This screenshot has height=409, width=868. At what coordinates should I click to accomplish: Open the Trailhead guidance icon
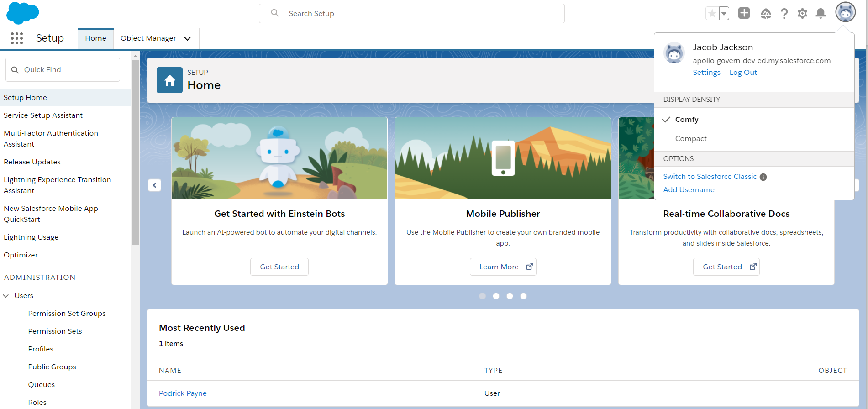coord(766,14)
